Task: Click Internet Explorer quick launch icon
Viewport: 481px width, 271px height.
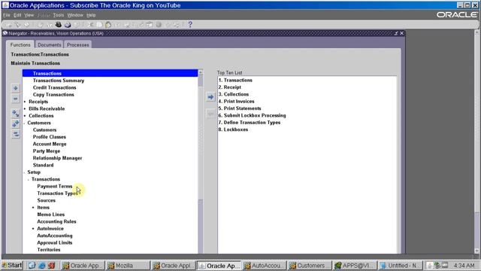Action: tap(42, 265)
